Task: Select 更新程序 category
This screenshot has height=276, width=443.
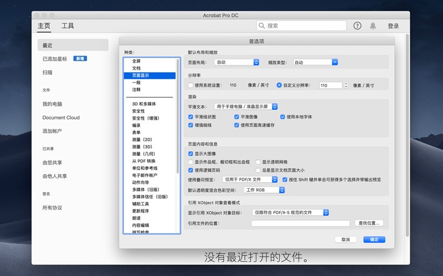Action: (x=141, y=211)
